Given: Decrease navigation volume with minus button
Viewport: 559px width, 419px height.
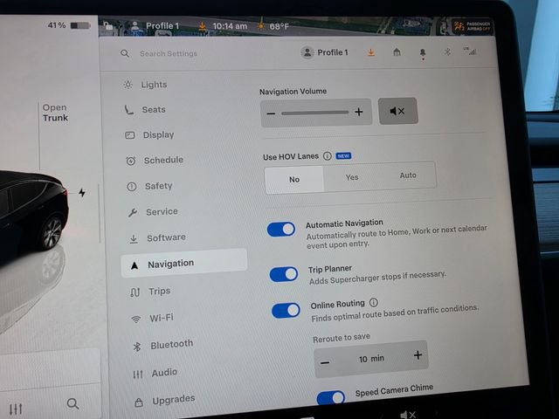Looking at the screenshot, I should 271,113.
